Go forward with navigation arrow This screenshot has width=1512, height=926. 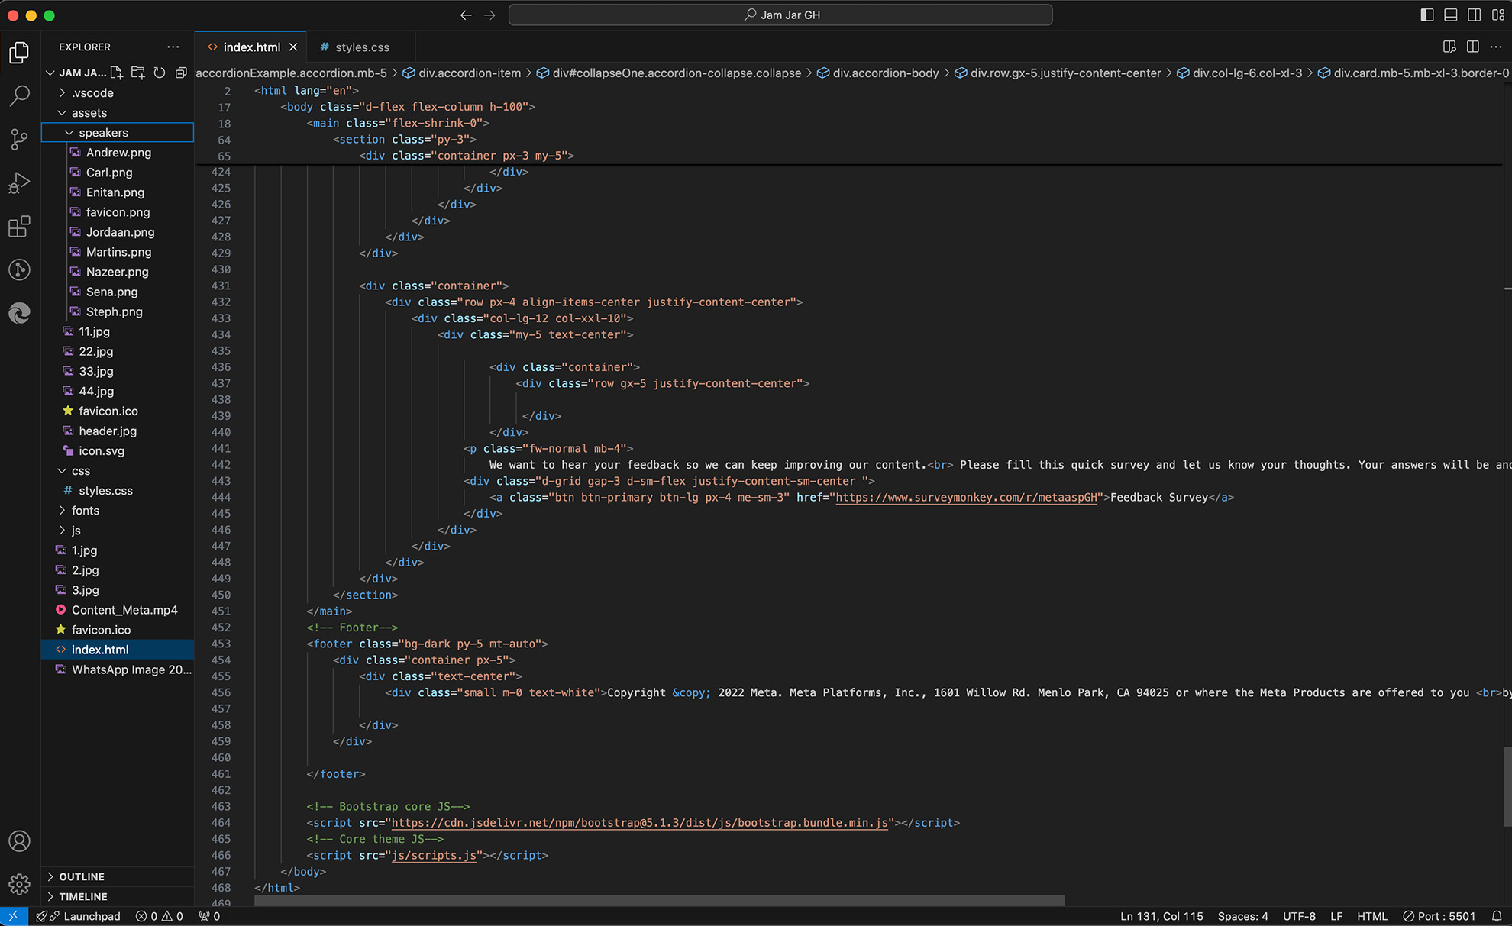pos(489,15)
